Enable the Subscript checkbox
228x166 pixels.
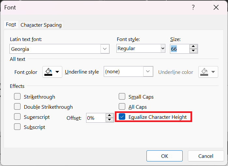click(17, 127)
